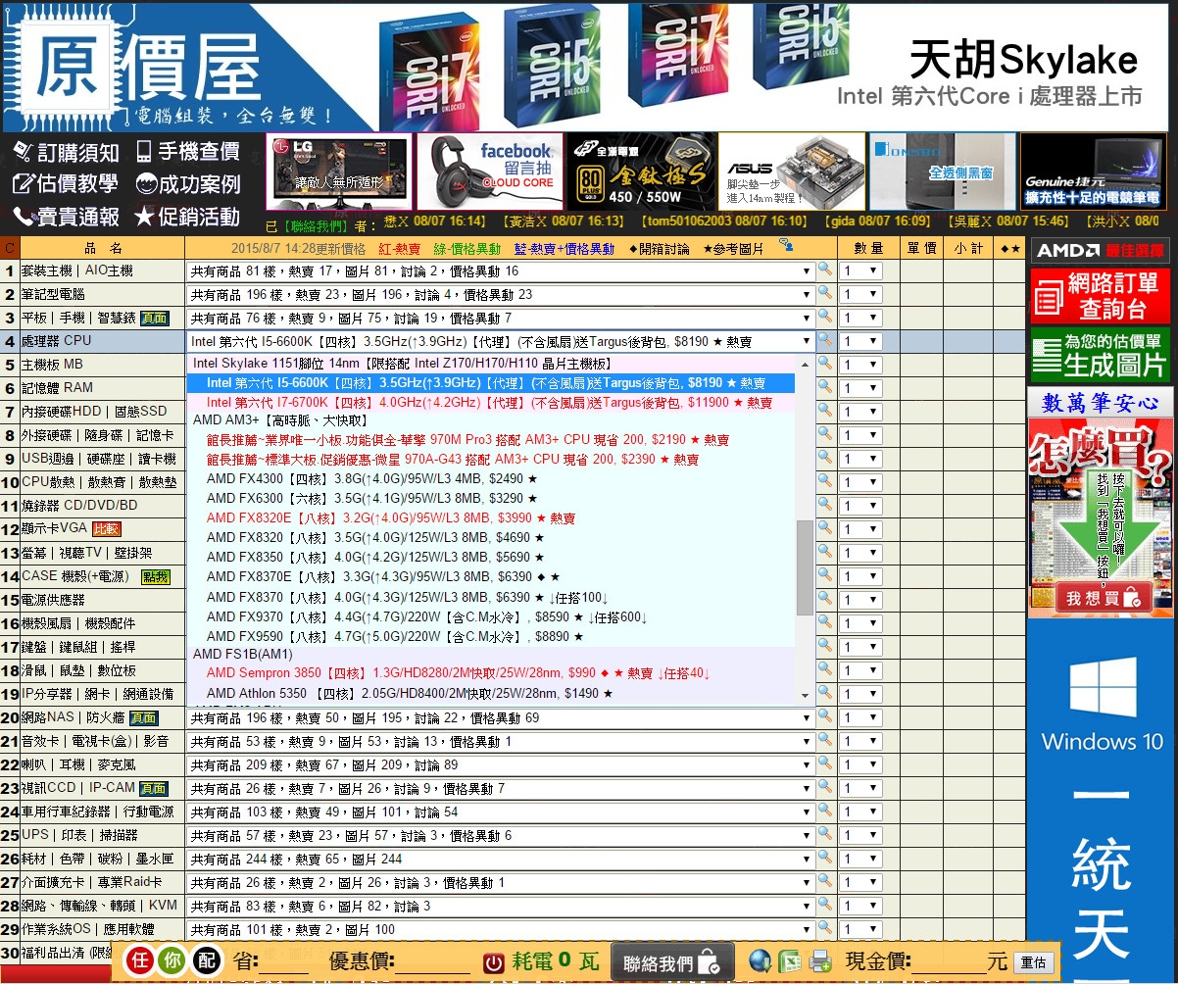Select AMD Athlon 5350 option in list
Image resolution: width=1178 pixels, height=984 pixels.
tap(490, 693)
